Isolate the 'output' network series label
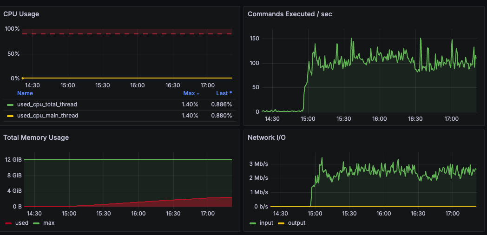487x235 pixels. pyautogui.click(x=296, y=223)
